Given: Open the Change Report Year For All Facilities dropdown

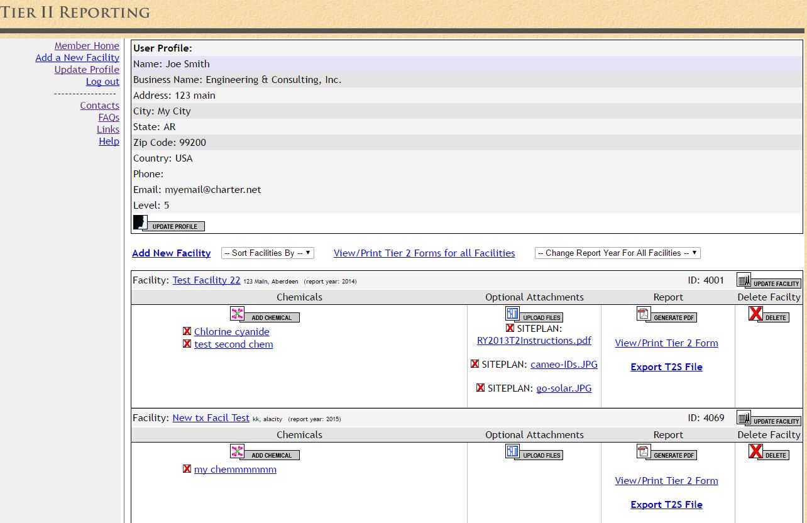Looking at the screenshot, I should point(617,252).
